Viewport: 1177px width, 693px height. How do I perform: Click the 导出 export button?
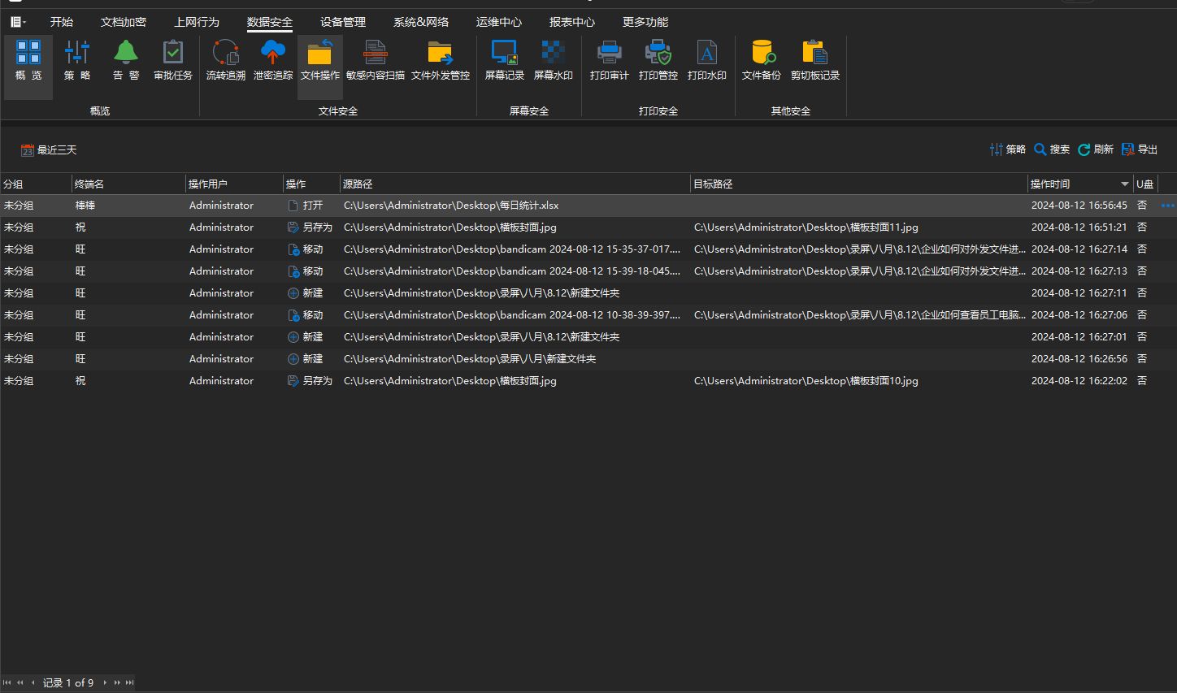(1140, 149)
